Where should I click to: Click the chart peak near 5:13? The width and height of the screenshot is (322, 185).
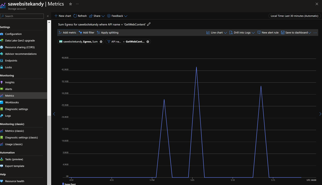261,86
